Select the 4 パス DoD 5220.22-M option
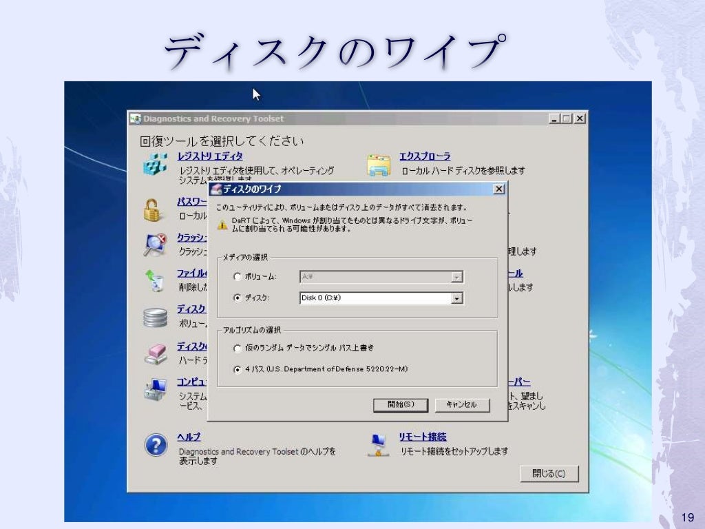The height and width of the screenshot is (529, 705). coord(238,369)
